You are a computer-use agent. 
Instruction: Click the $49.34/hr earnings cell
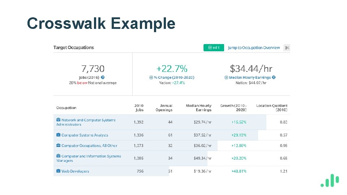pos(202,158)
